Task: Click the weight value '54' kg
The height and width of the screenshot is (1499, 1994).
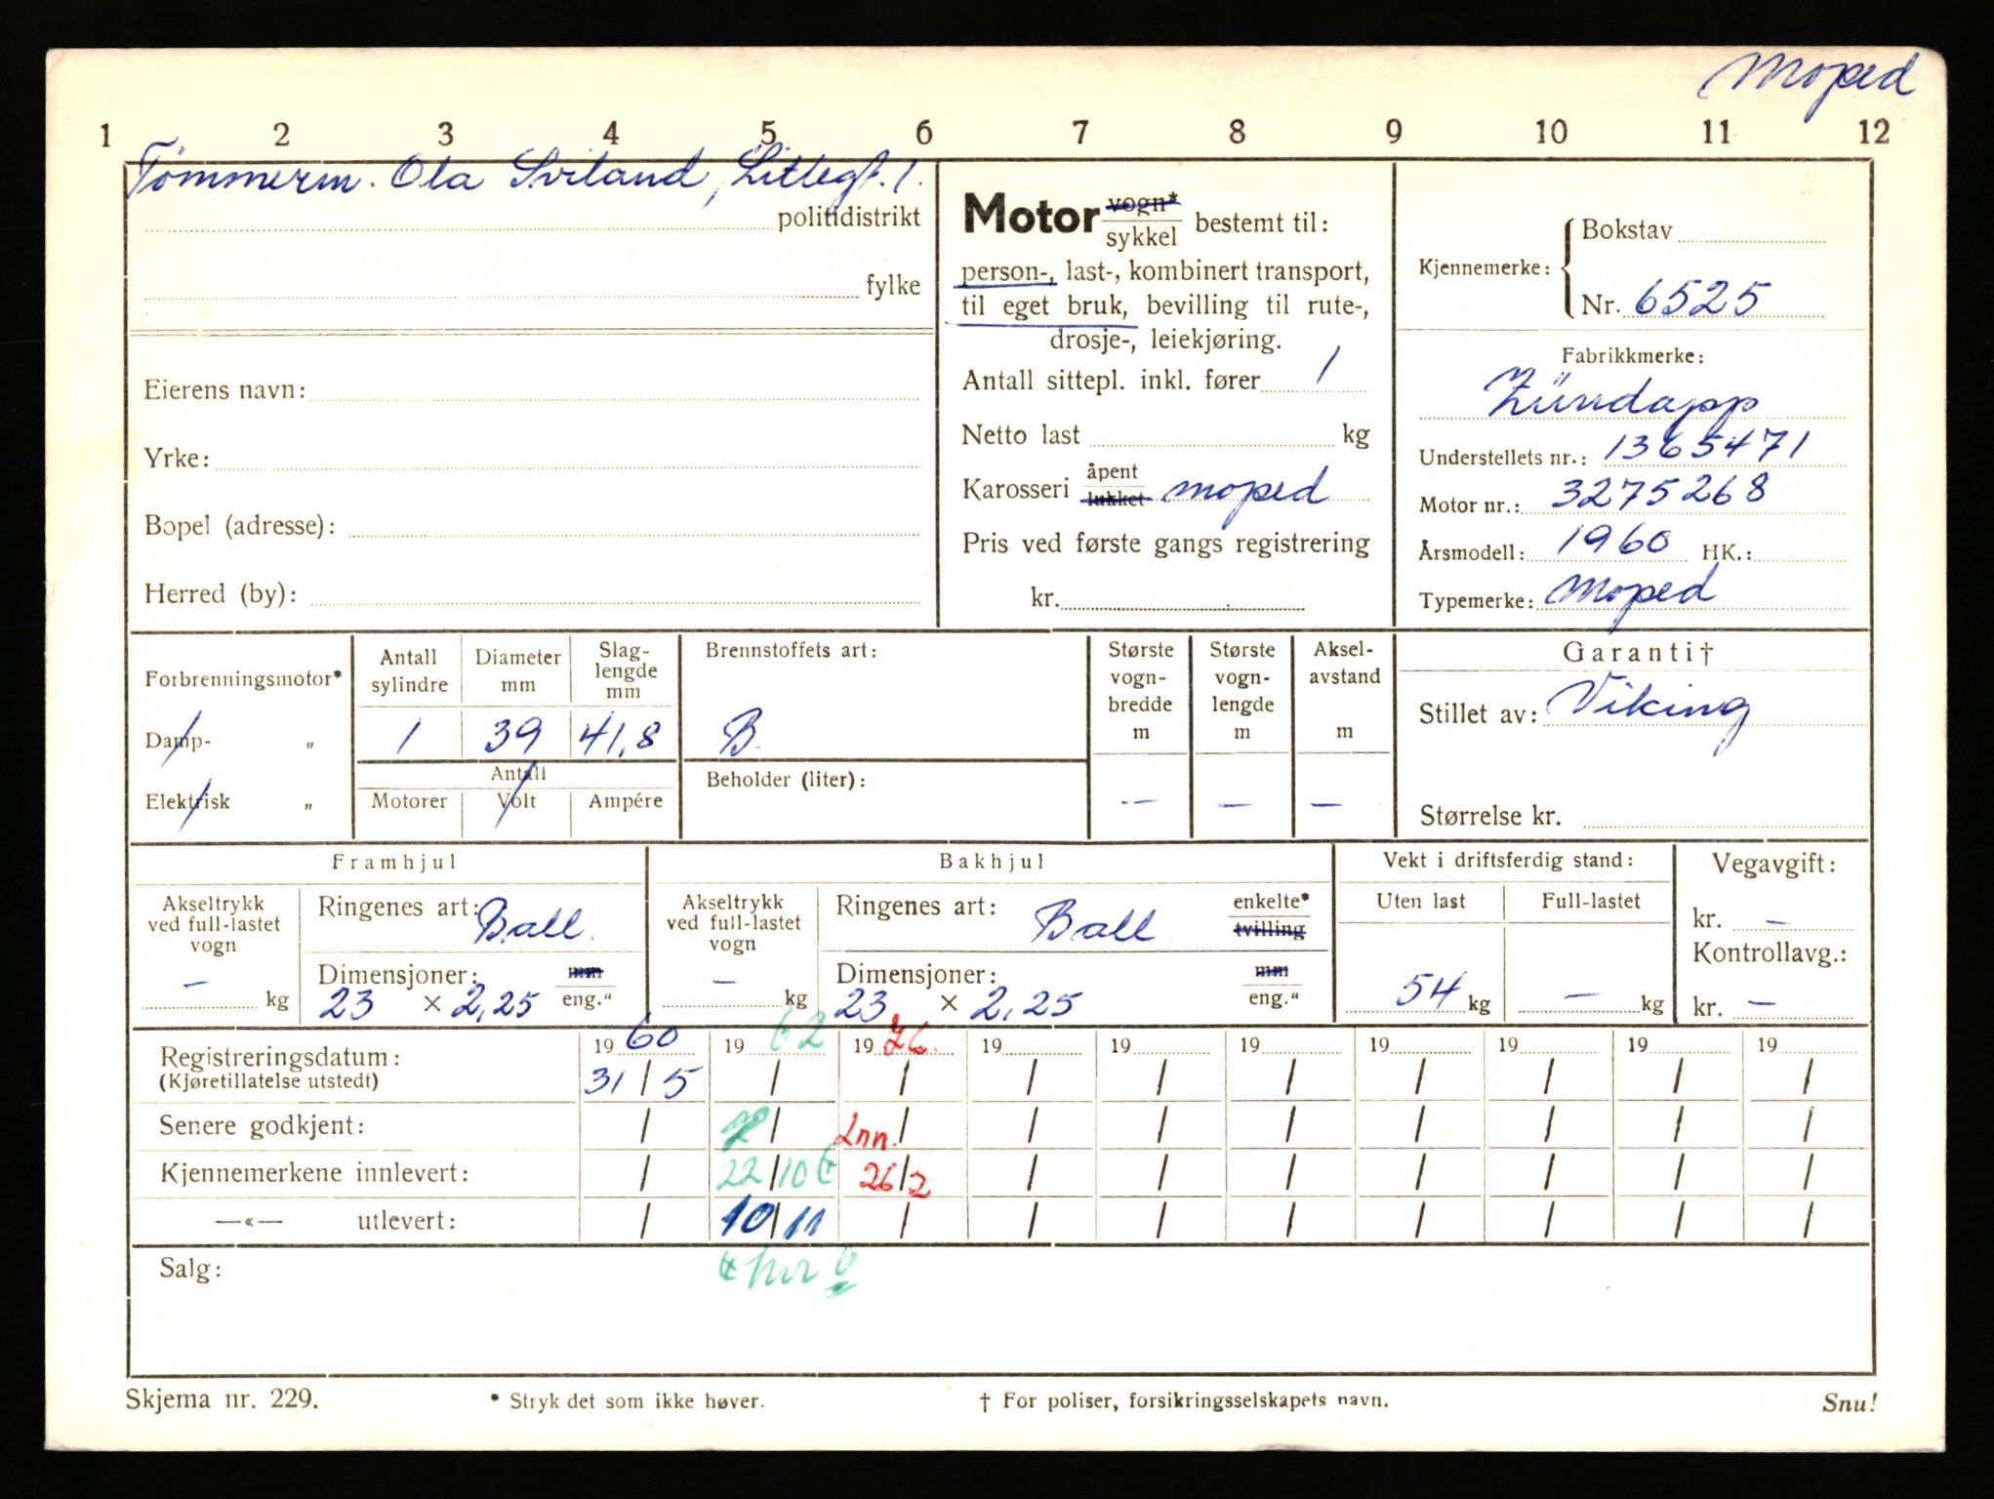Action: pos(1430,991)
